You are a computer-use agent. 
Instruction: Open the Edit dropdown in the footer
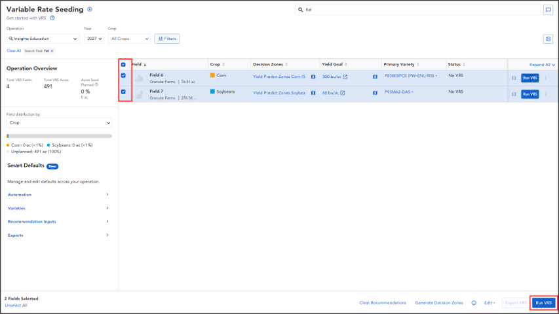[x=490, y=303]
